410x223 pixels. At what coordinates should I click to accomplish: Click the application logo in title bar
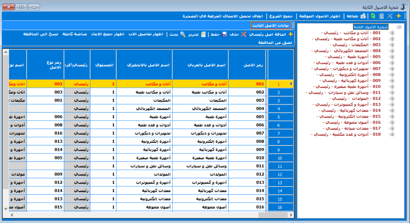pos(403,7)
